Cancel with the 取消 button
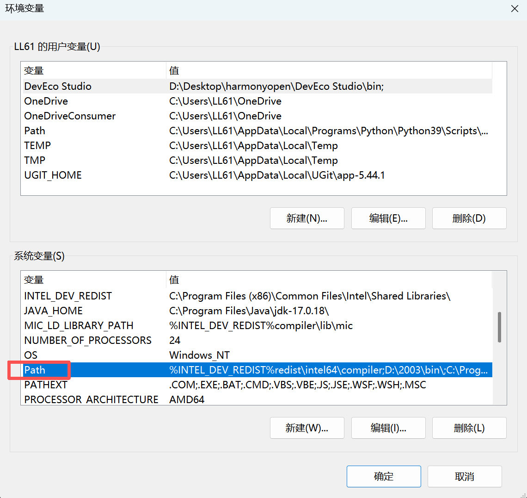 click(465, 476)
